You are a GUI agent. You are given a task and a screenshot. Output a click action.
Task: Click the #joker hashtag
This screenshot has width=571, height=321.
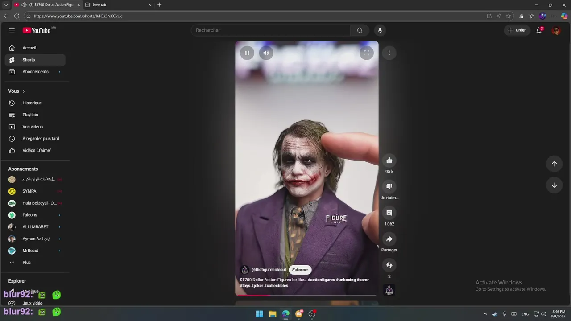tap(257, 286)
